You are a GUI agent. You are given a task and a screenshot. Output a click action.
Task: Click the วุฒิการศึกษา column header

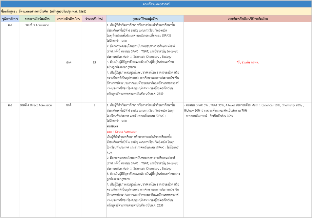[x=10, y=19]
